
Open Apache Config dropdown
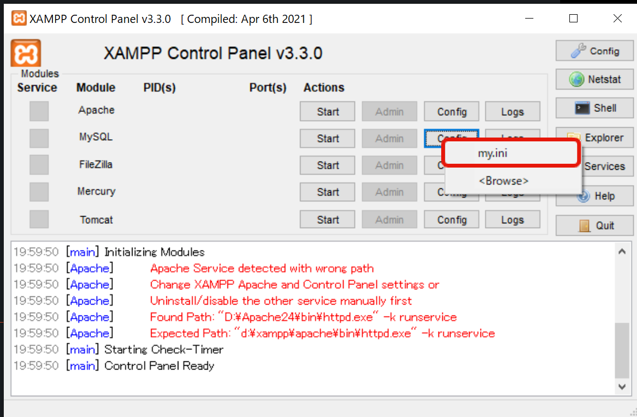tap(452, 111)
